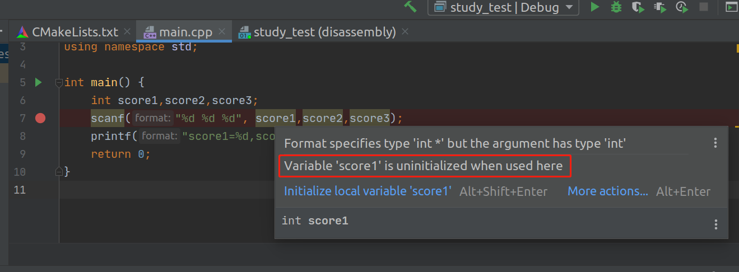739x272 pixels.
Task: Toggle the breakpoint on line 7
Action: (40, 118)
